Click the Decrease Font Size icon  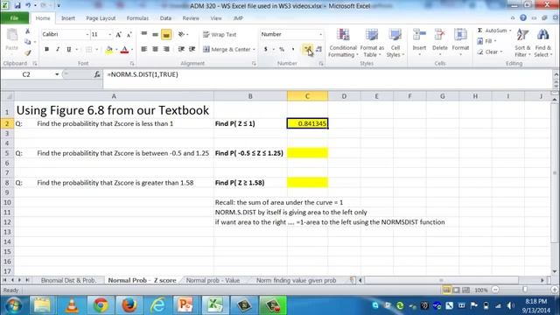coord(129,35)
